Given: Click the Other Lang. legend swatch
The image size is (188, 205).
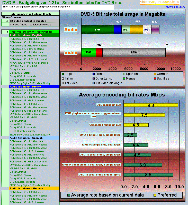Looking at the screenshot, I should pos(94,79).
